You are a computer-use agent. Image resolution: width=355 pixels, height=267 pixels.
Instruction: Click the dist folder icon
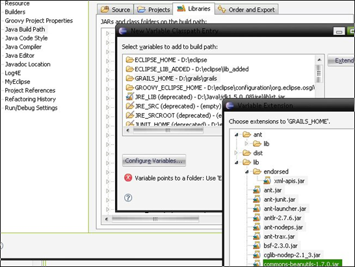247,153
